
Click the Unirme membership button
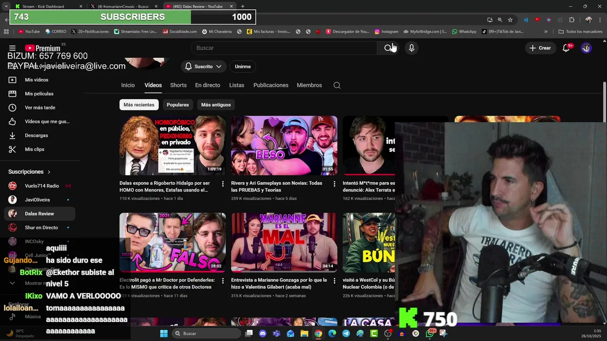click(243, 66)
